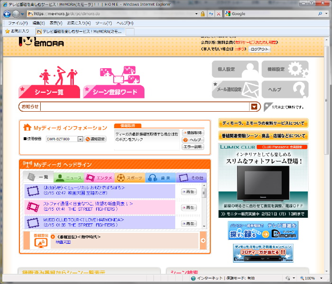The height and width of the screenshot is (284, 332).
Task: Click the 情報取得 button
Action: pyautogui.click(x=193, y=133)
